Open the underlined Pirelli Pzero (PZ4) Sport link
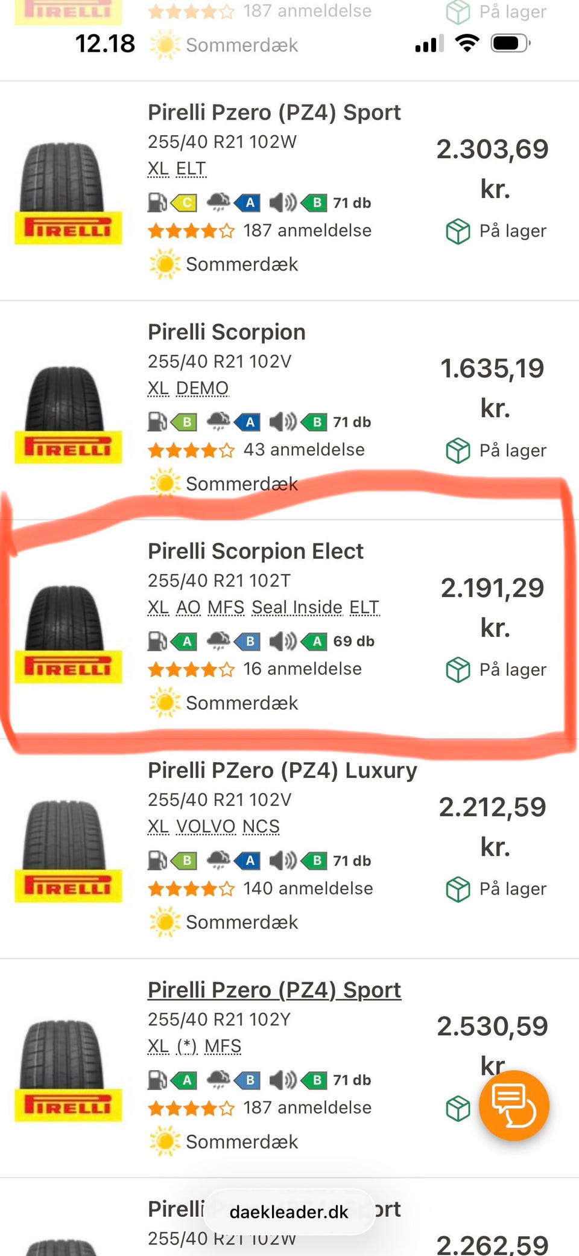 point(274,990)
